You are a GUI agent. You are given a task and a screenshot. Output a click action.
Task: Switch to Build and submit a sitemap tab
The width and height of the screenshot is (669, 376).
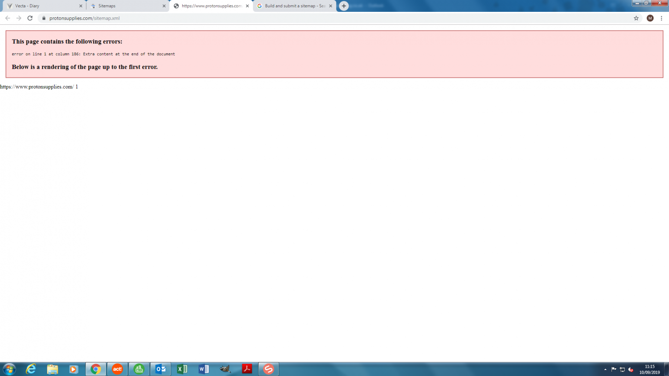(x=293, y=6)
